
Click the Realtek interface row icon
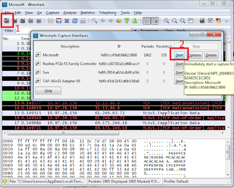[38, 64]
